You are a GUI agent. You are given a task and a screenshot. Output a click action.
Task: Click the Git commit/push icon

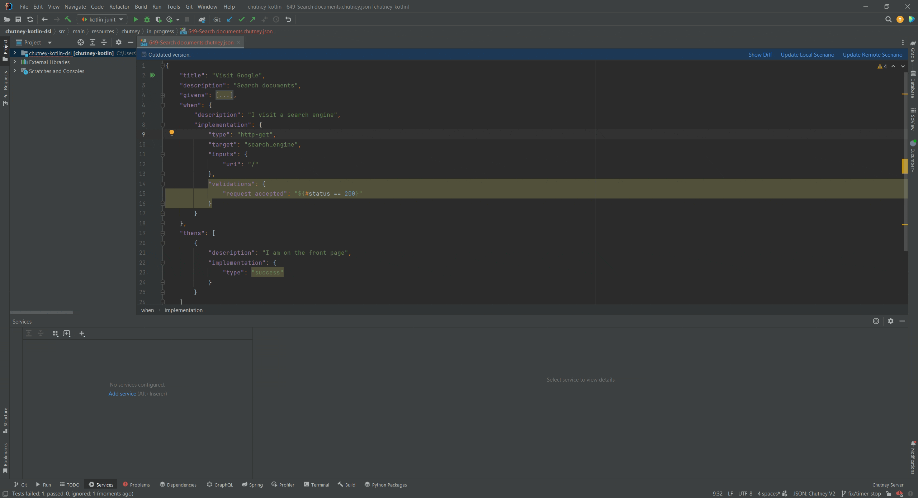[x=241, y=19]
